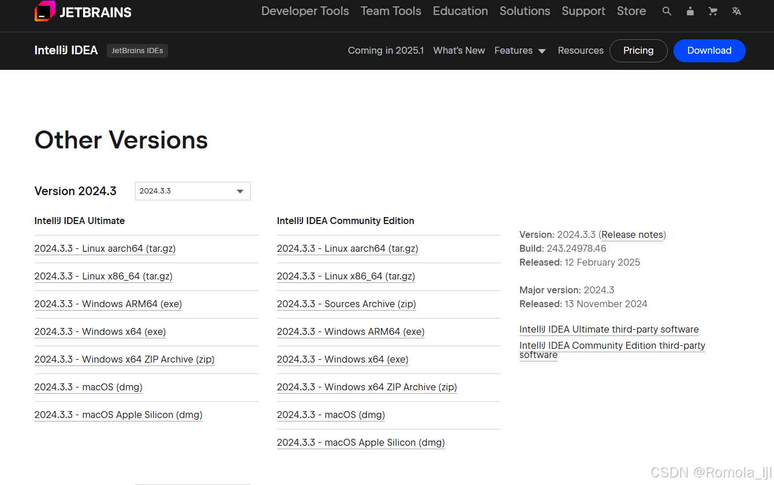Image resolution: width=774 pixels, height=485 pixels.
Task: Download Community 2024.3.3 Linux aarch64 tar.gz
Action: coord(347,249)
